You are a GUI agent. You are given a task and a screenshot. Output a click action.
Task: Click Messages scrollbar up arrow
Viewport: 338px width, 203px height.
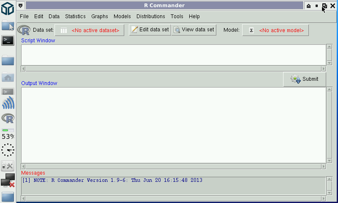click(329, 179)
